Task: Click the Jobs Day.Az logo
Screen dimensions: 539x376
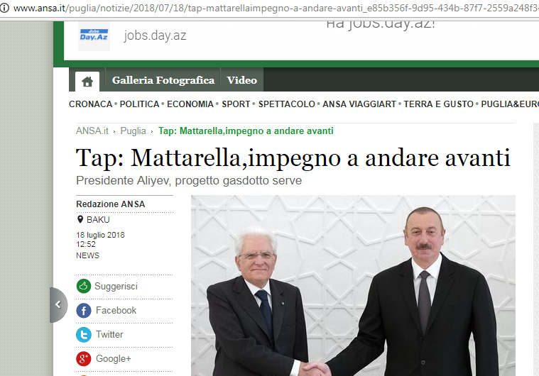Action: [94, 36]
